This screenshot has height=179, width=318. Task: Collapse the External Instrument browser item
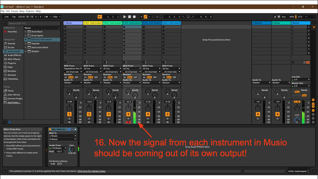[26, 40]
